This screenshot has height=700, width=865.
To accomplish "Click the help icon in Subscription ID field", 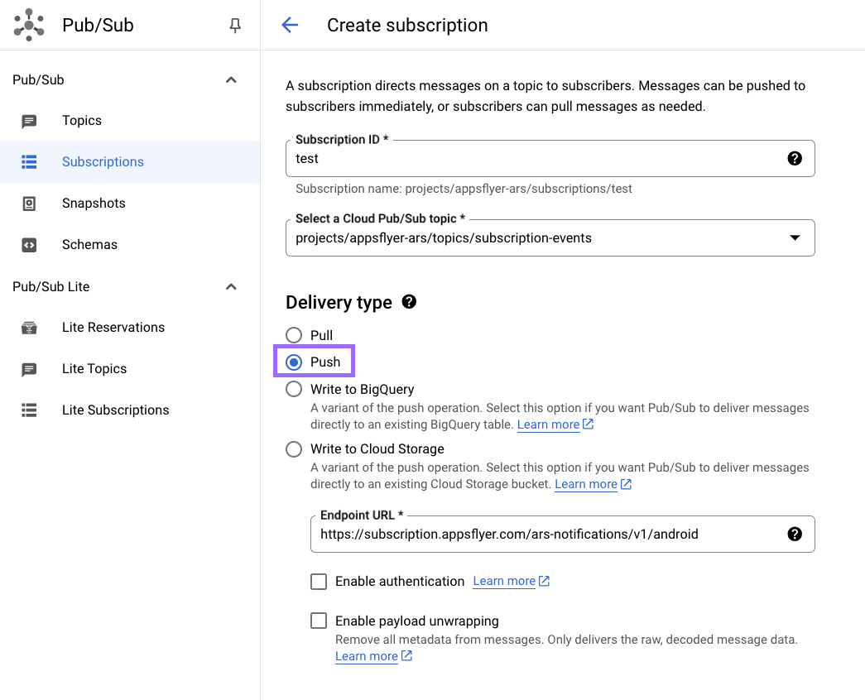I will point(795,158).
